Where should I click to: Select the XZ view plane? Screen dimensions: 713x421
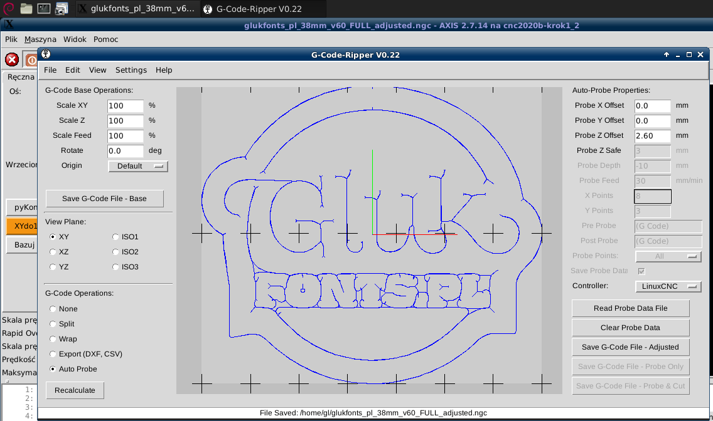pos(53,252)
